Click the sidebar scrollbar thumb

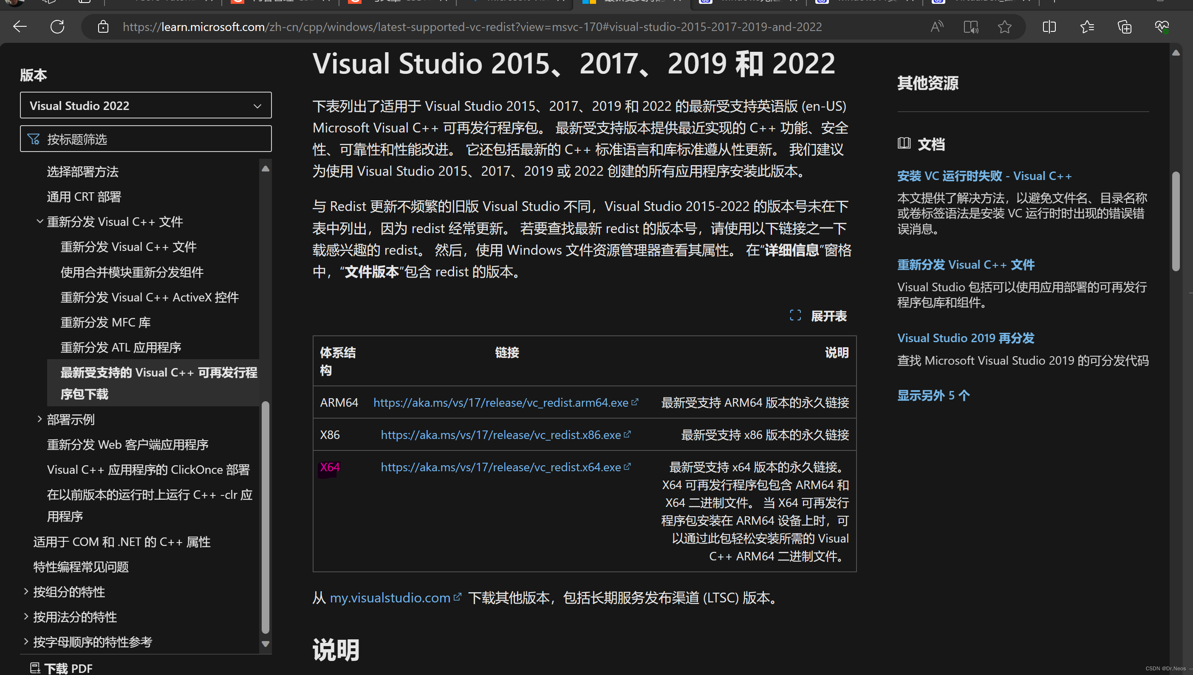point(265,517)
